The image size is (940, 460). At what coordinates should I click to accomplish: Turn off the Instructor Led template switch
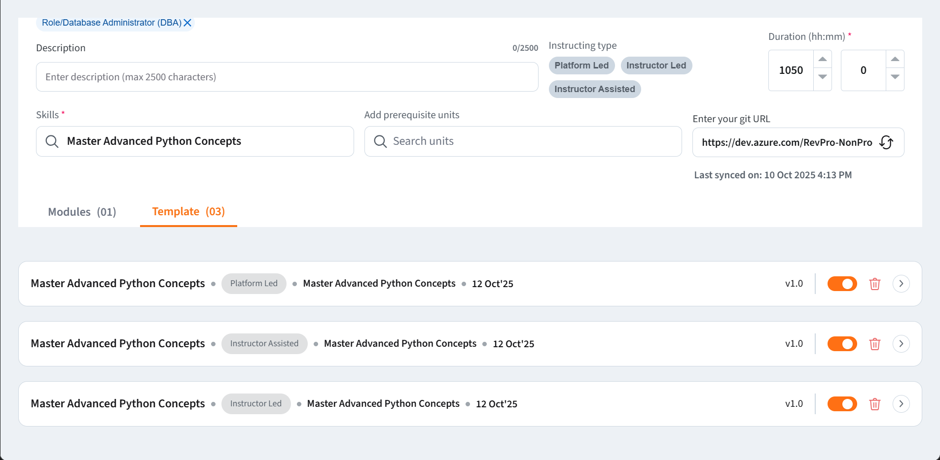(842, 404)
